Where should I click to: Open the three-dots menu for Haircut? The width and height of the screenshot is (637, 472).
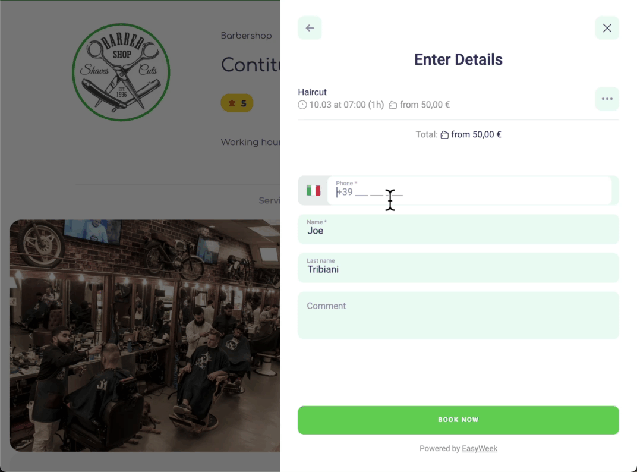[607, 99]
